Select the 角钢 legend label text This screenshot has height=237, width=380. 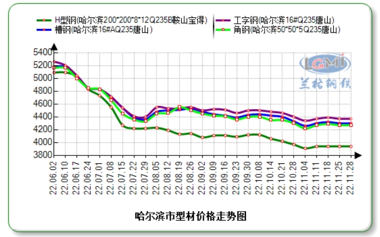[x=287, y=29]
